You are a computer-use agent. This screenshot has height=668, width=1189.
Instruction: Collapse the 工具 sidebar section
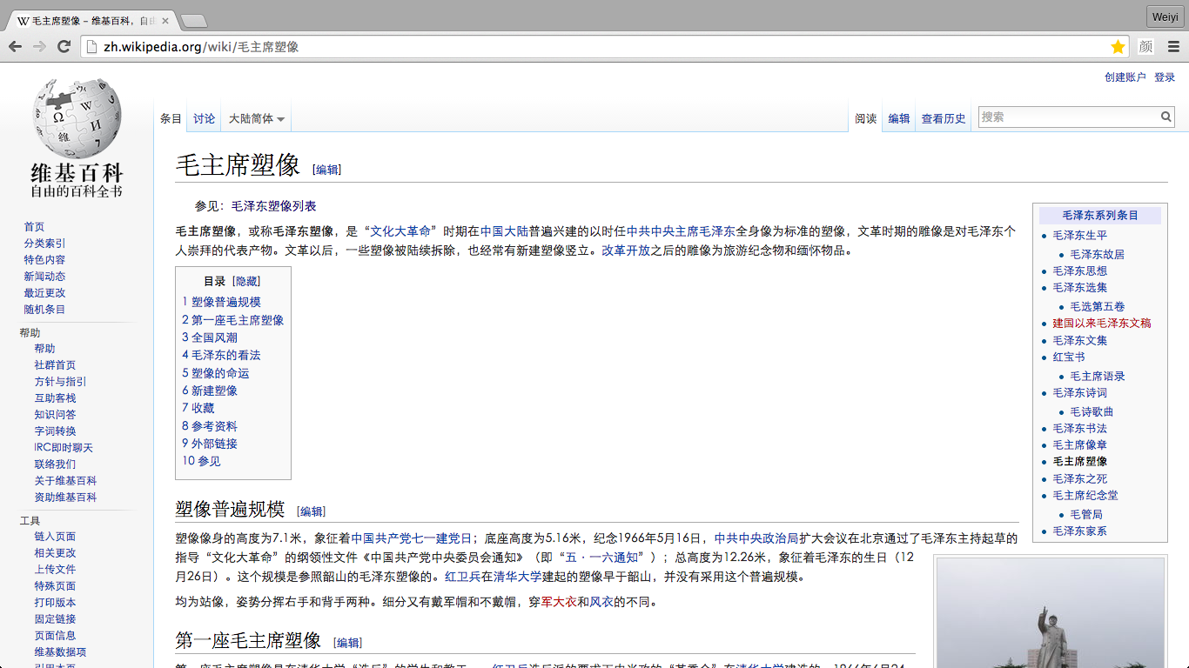pos(30,520)
